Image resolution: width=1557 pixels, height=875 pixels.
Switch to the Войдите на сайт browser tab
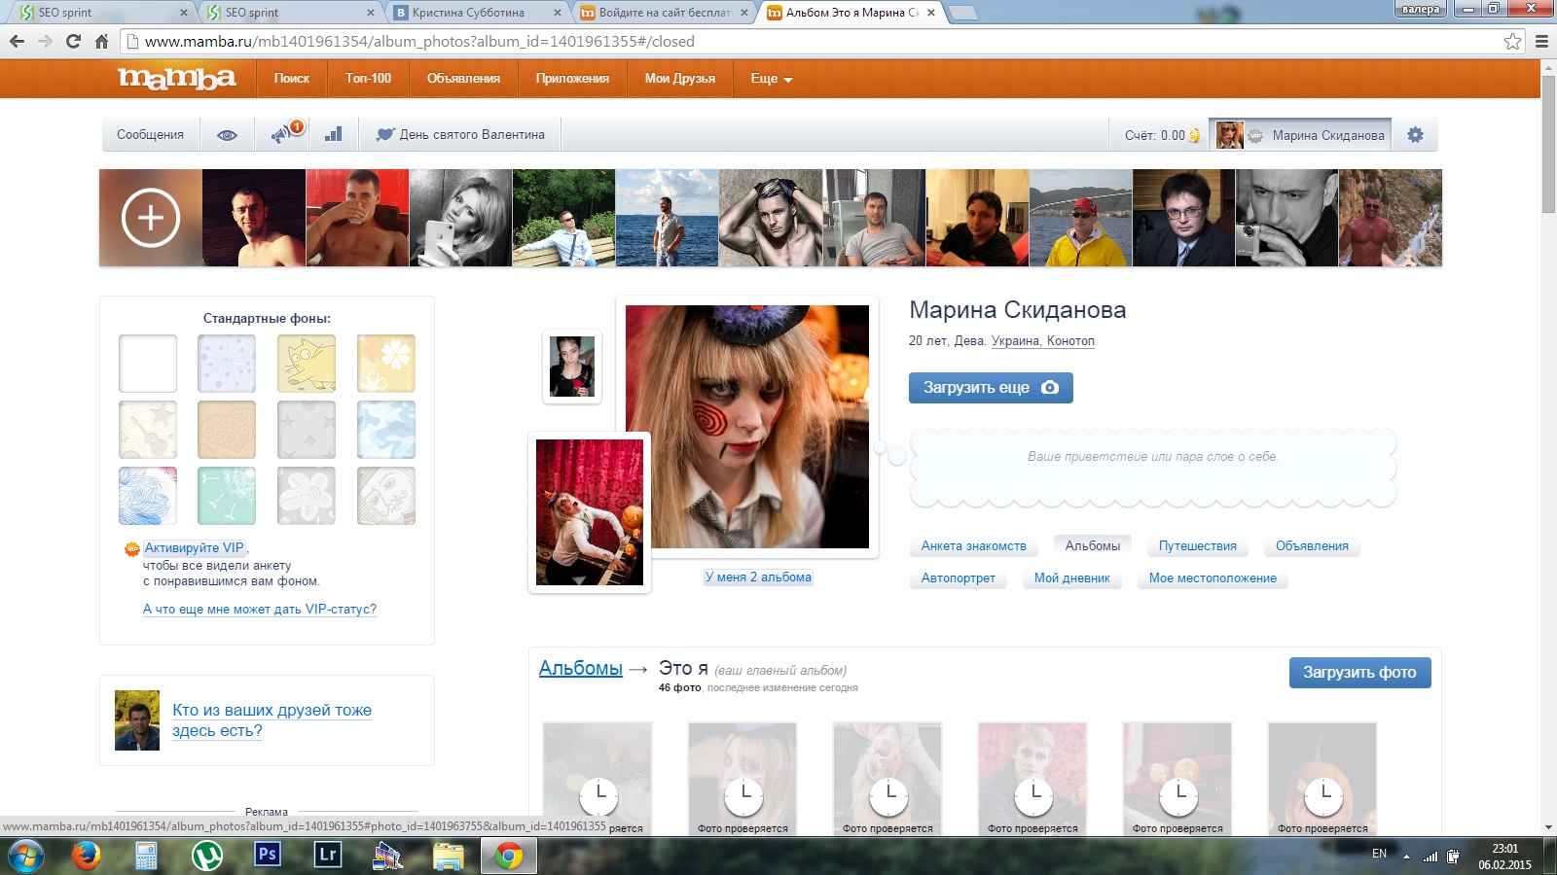[664, 13]
